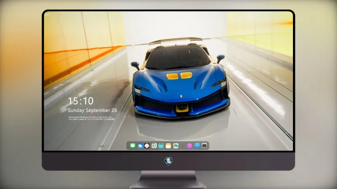Open the Clock app in the dock

(147, 146)
